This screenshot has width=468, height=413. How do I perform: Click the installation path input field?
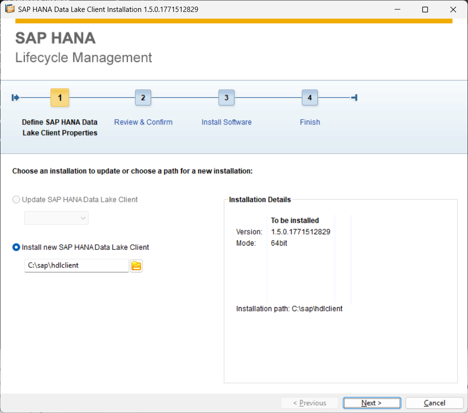click(x=77, y=266)
